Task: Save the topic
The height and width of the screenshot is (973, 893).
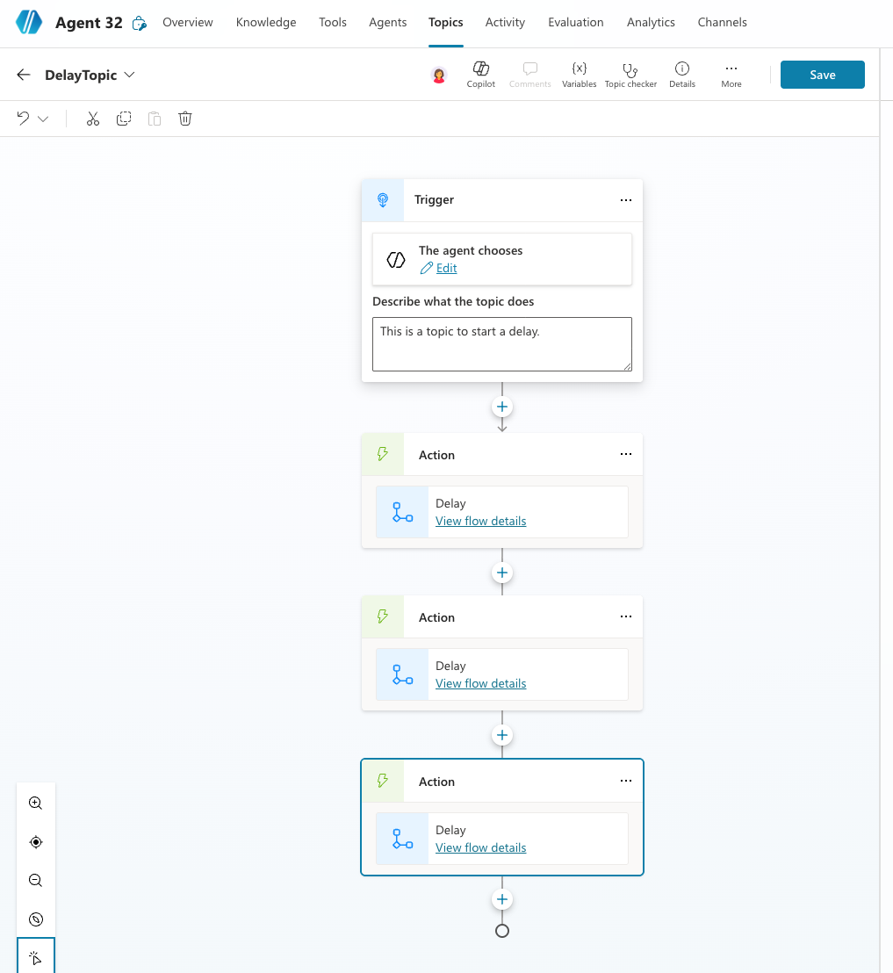Action: 822,75
